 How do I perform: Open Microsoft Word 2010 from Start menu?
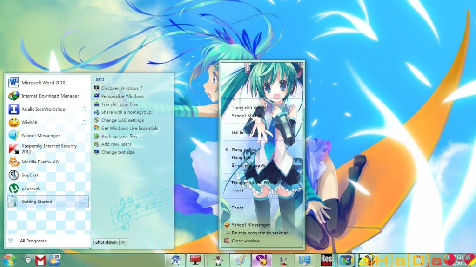point(43,83)
